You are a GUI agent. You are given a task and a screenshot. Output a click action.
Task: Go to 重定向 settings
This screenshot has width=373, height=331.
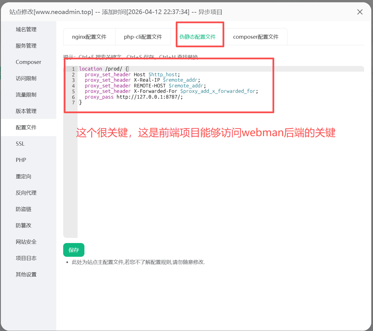[x=24, y=177]
